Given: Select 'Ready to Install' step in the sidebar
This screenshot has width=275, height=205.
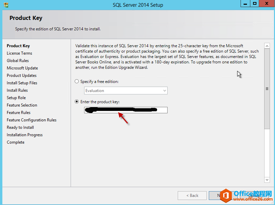Looking at the screenshot, I should tap(20, 127).
